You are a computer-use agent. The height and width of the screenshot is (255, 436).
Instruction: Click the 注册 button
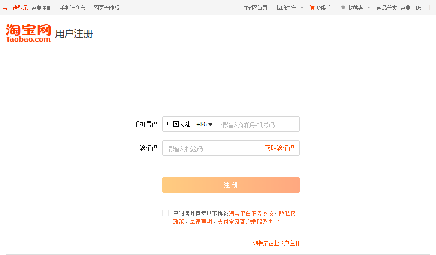coord(231,185)
